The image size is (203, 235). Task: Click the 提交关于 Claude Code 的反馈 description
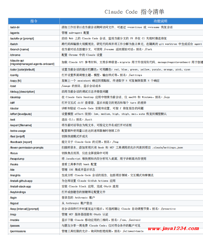pyautogui.click(x=90, y=142)
